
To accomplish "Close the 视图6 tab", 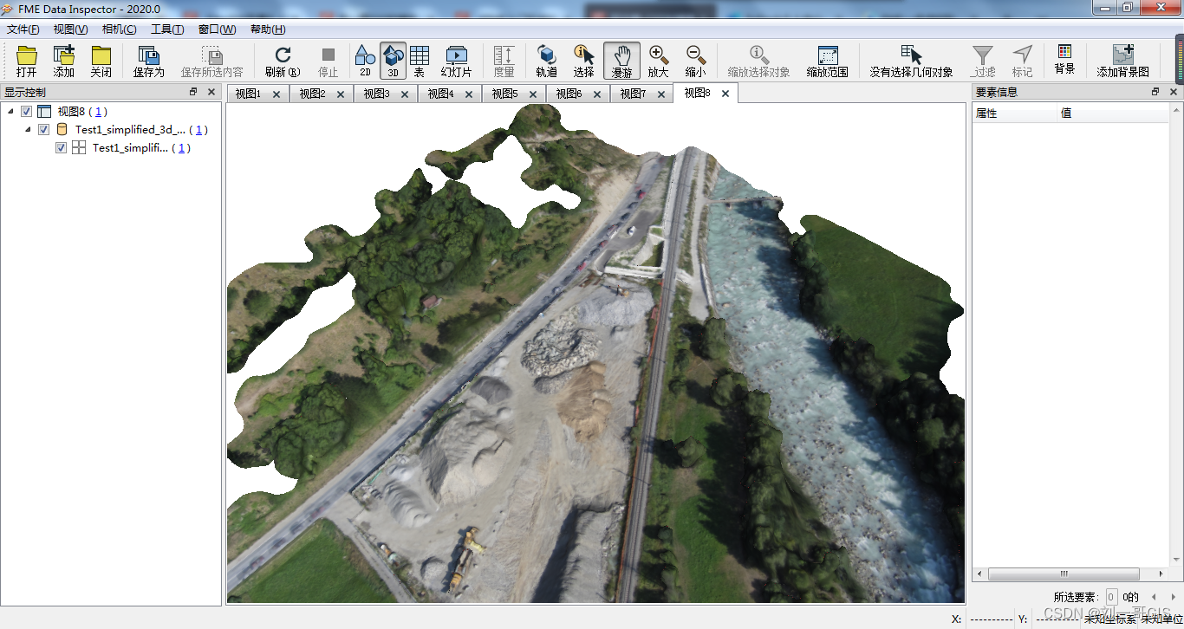I will click(597, 94).
